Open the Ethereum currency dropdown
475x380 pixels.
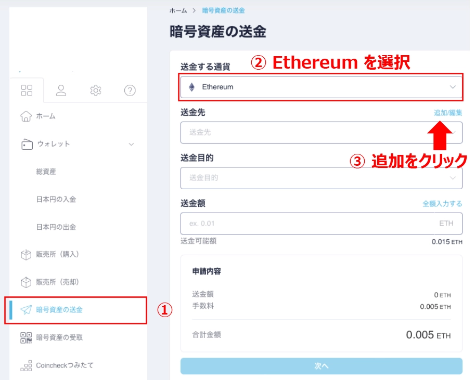coord(321,87)
